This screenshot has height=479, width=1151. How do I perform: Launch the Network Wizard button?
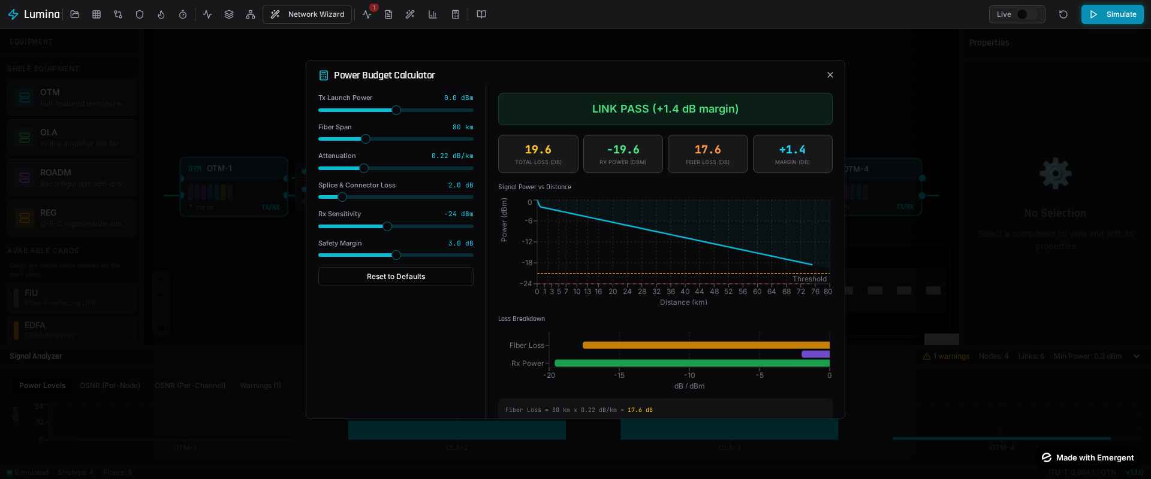tap(307, 14)
